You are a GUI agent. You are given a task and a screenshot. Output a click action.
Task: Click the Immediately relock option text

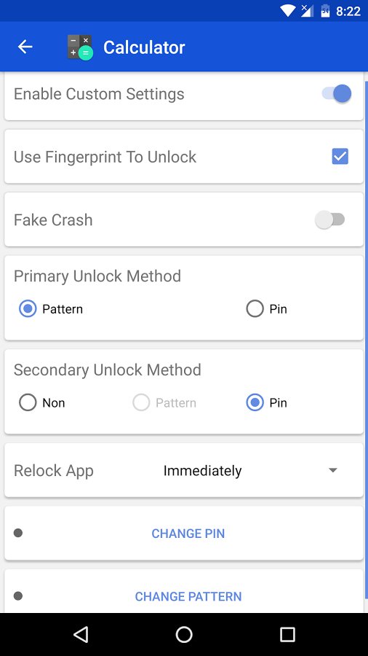pyautogui.click(x=202, y=471)
